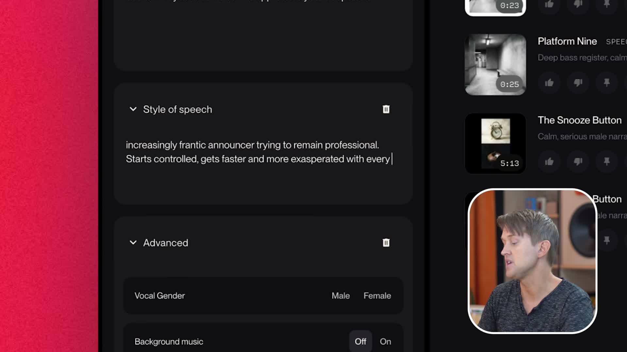The image size is (627, 352).
Task: Dislike the topmost 0:23 track
Action: point(578,5)
